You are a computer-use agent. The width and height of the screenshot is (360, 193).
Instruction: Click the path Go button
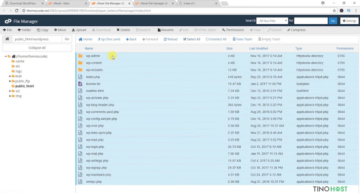point(67,39)
